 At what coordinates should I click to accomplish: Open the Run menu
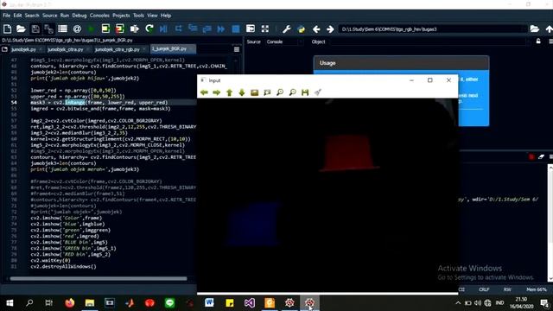click(x=65, y=16)
